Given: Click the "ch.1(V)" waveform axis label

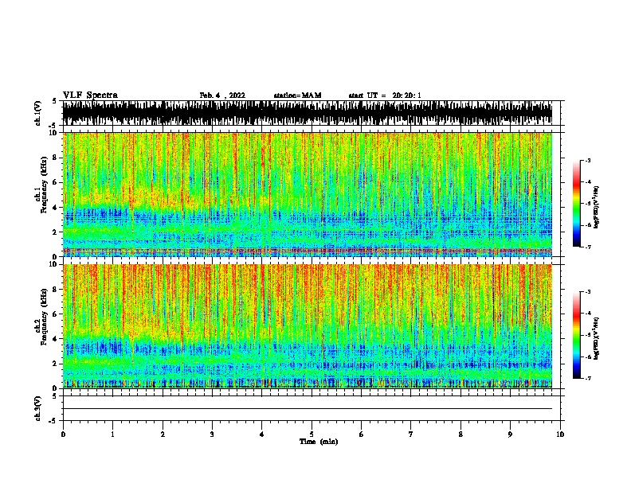Looking at the screenshot, I should [37, 113].
